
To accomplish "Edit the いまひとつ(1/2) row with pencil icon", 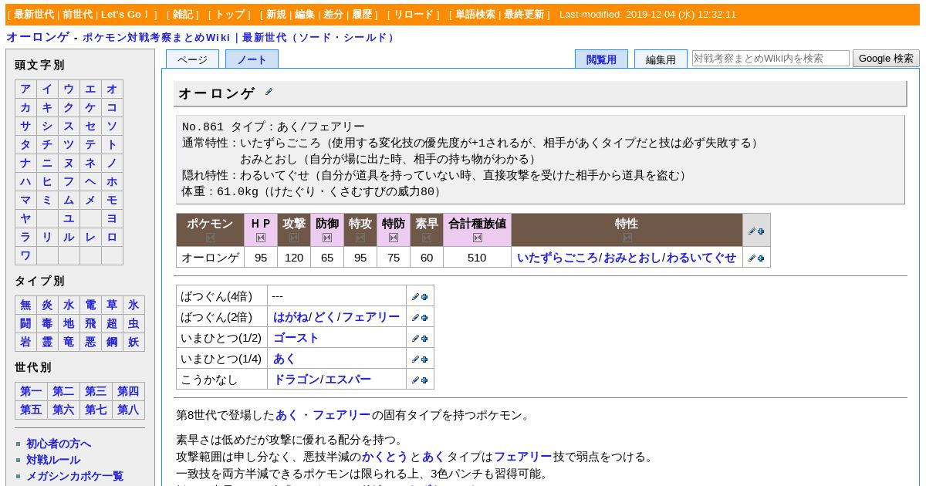I will pos(415,338).
